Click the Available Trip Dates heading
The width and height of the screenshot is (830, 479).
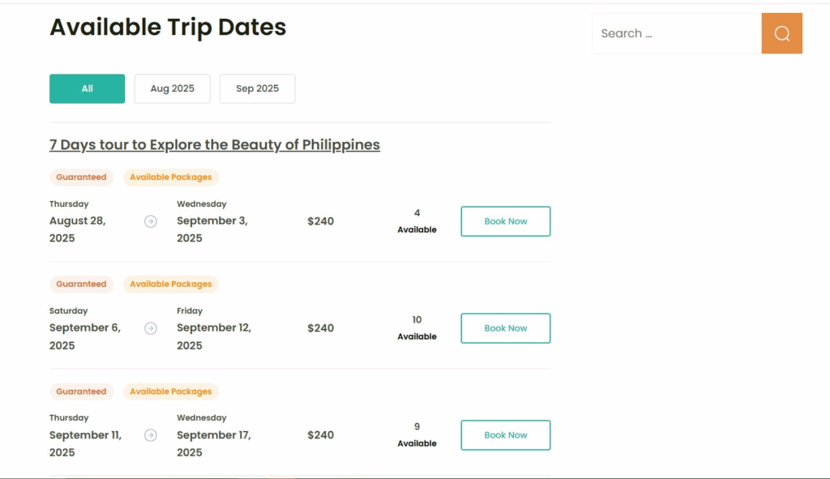(x=168, y=28)
